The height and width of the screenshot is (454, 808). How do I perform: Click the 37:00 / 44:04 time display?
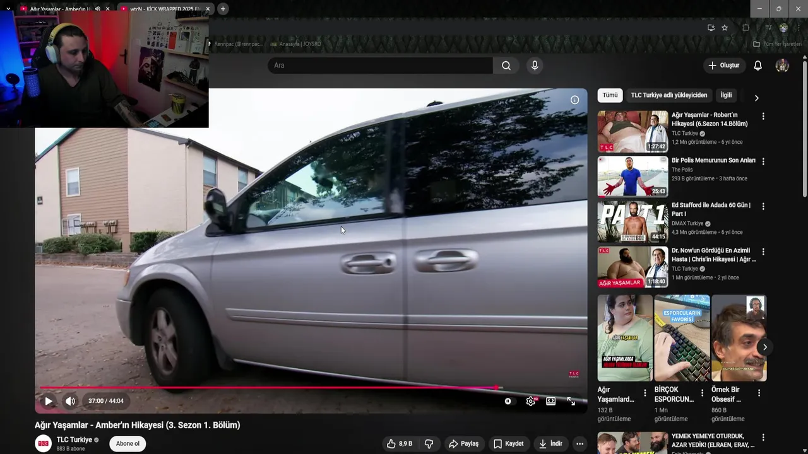click(106, 401)
